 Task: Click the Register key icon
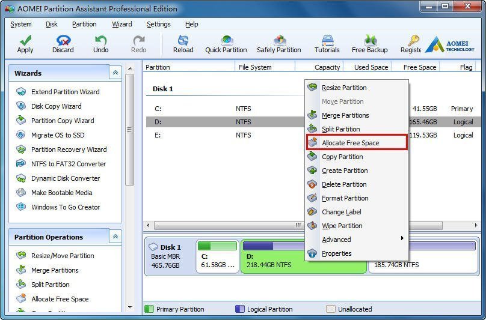coord(413,40)
